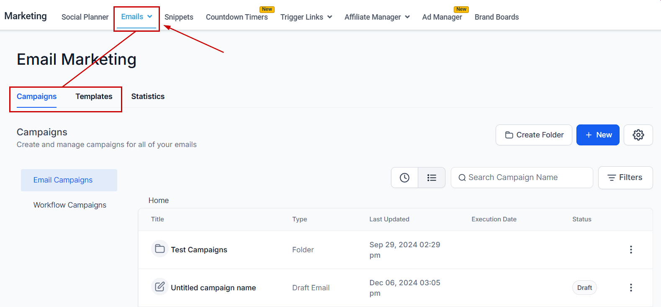Open the Statistics tab
This screenshot has height=307, width=661.
pyautogui.click(x=148, y=96)
